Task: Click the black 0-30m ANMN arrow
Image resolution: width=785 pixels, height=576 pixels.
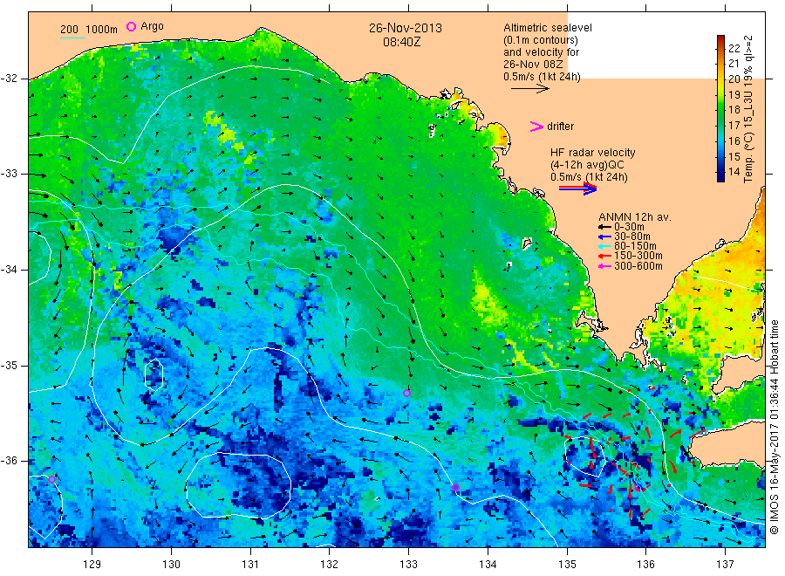Action: pyautogui.click(x=604, y=227)
